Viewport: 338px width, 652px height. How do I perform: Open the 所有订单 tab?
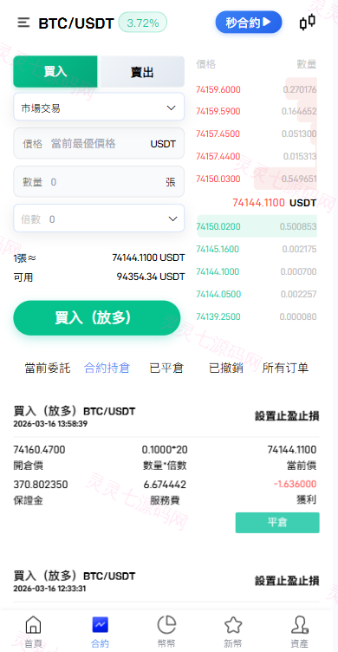[285, 368]
